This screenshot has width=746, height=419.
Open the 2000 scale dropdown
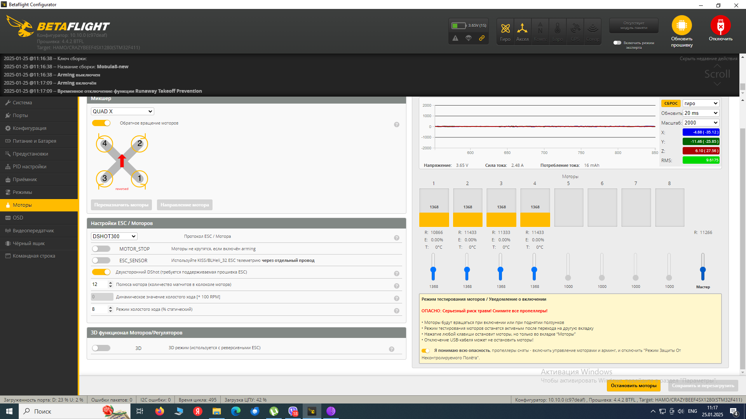701,123
